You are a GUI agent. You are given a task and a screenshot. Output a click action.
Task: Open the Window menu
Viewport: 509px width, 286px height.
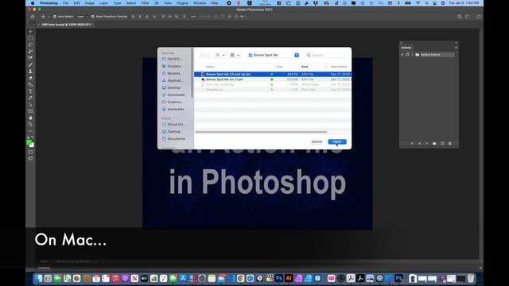click(x=200, y=3)
